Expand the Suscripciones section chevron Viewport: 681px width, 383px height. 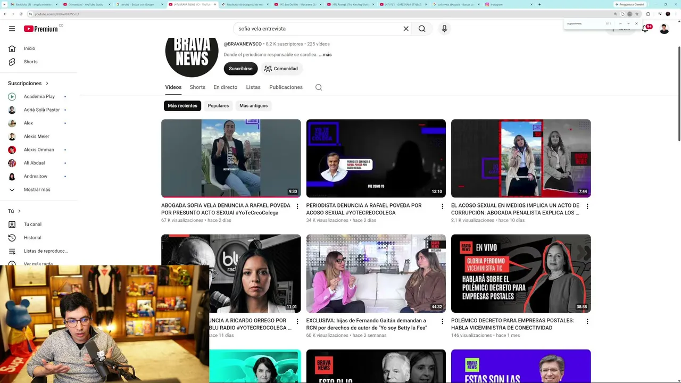pyautogui.click(x=47, y=84)
